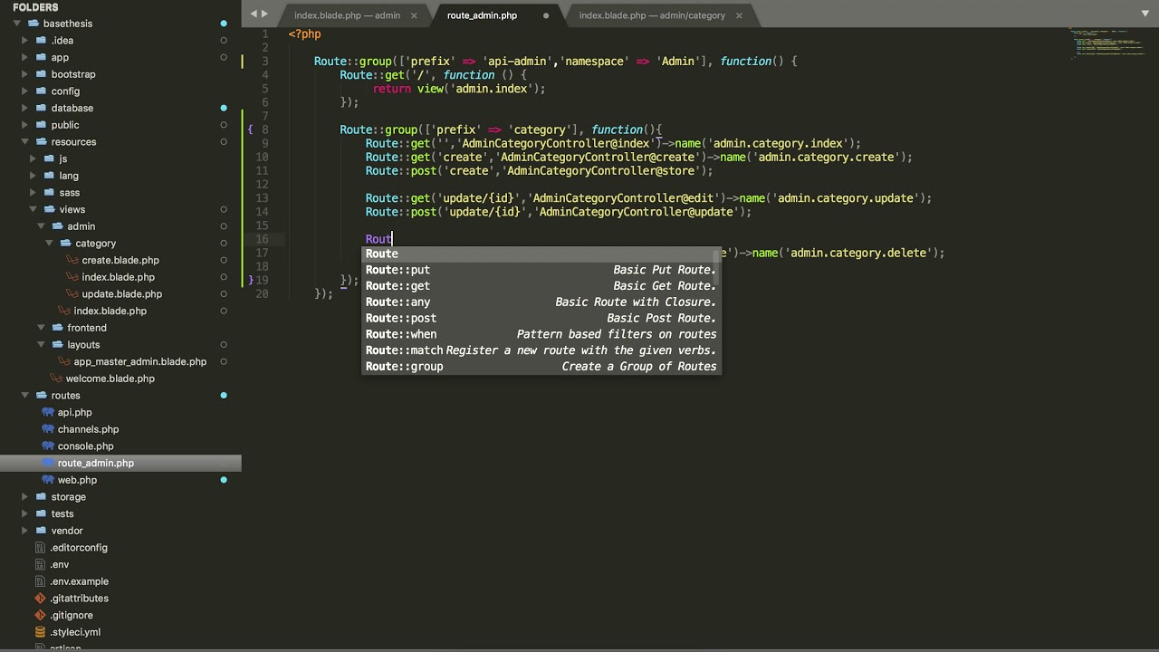The image size is (1159, 652).
Task: Open index.blade.php directly under admin folder
Action: 110,311
